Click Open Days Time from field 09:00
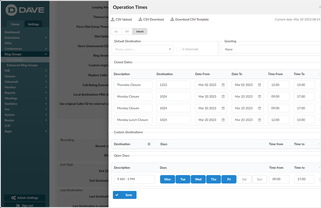The image size is (321, 208). click(279, 179)
